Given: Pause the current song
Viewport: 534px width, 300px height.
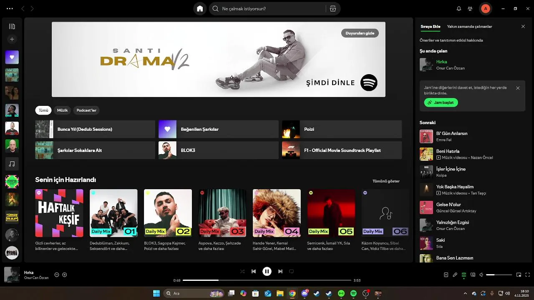Looking at the screenshot, I should [x=267, y=271].
